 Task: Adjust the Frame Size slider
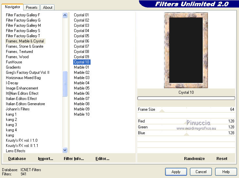tap(162, 111)
